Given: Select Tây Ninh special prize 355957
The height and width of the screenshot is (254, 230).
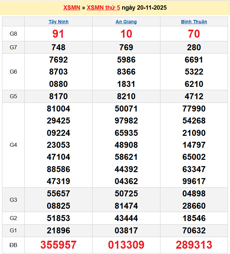Looking at the screenshot, I should click(x=59, y=245).
